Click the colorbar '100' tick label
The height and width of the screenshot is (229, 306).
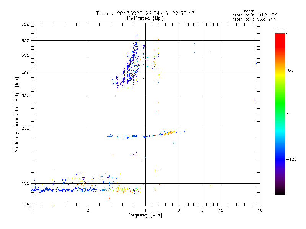[x=290, y=70]
